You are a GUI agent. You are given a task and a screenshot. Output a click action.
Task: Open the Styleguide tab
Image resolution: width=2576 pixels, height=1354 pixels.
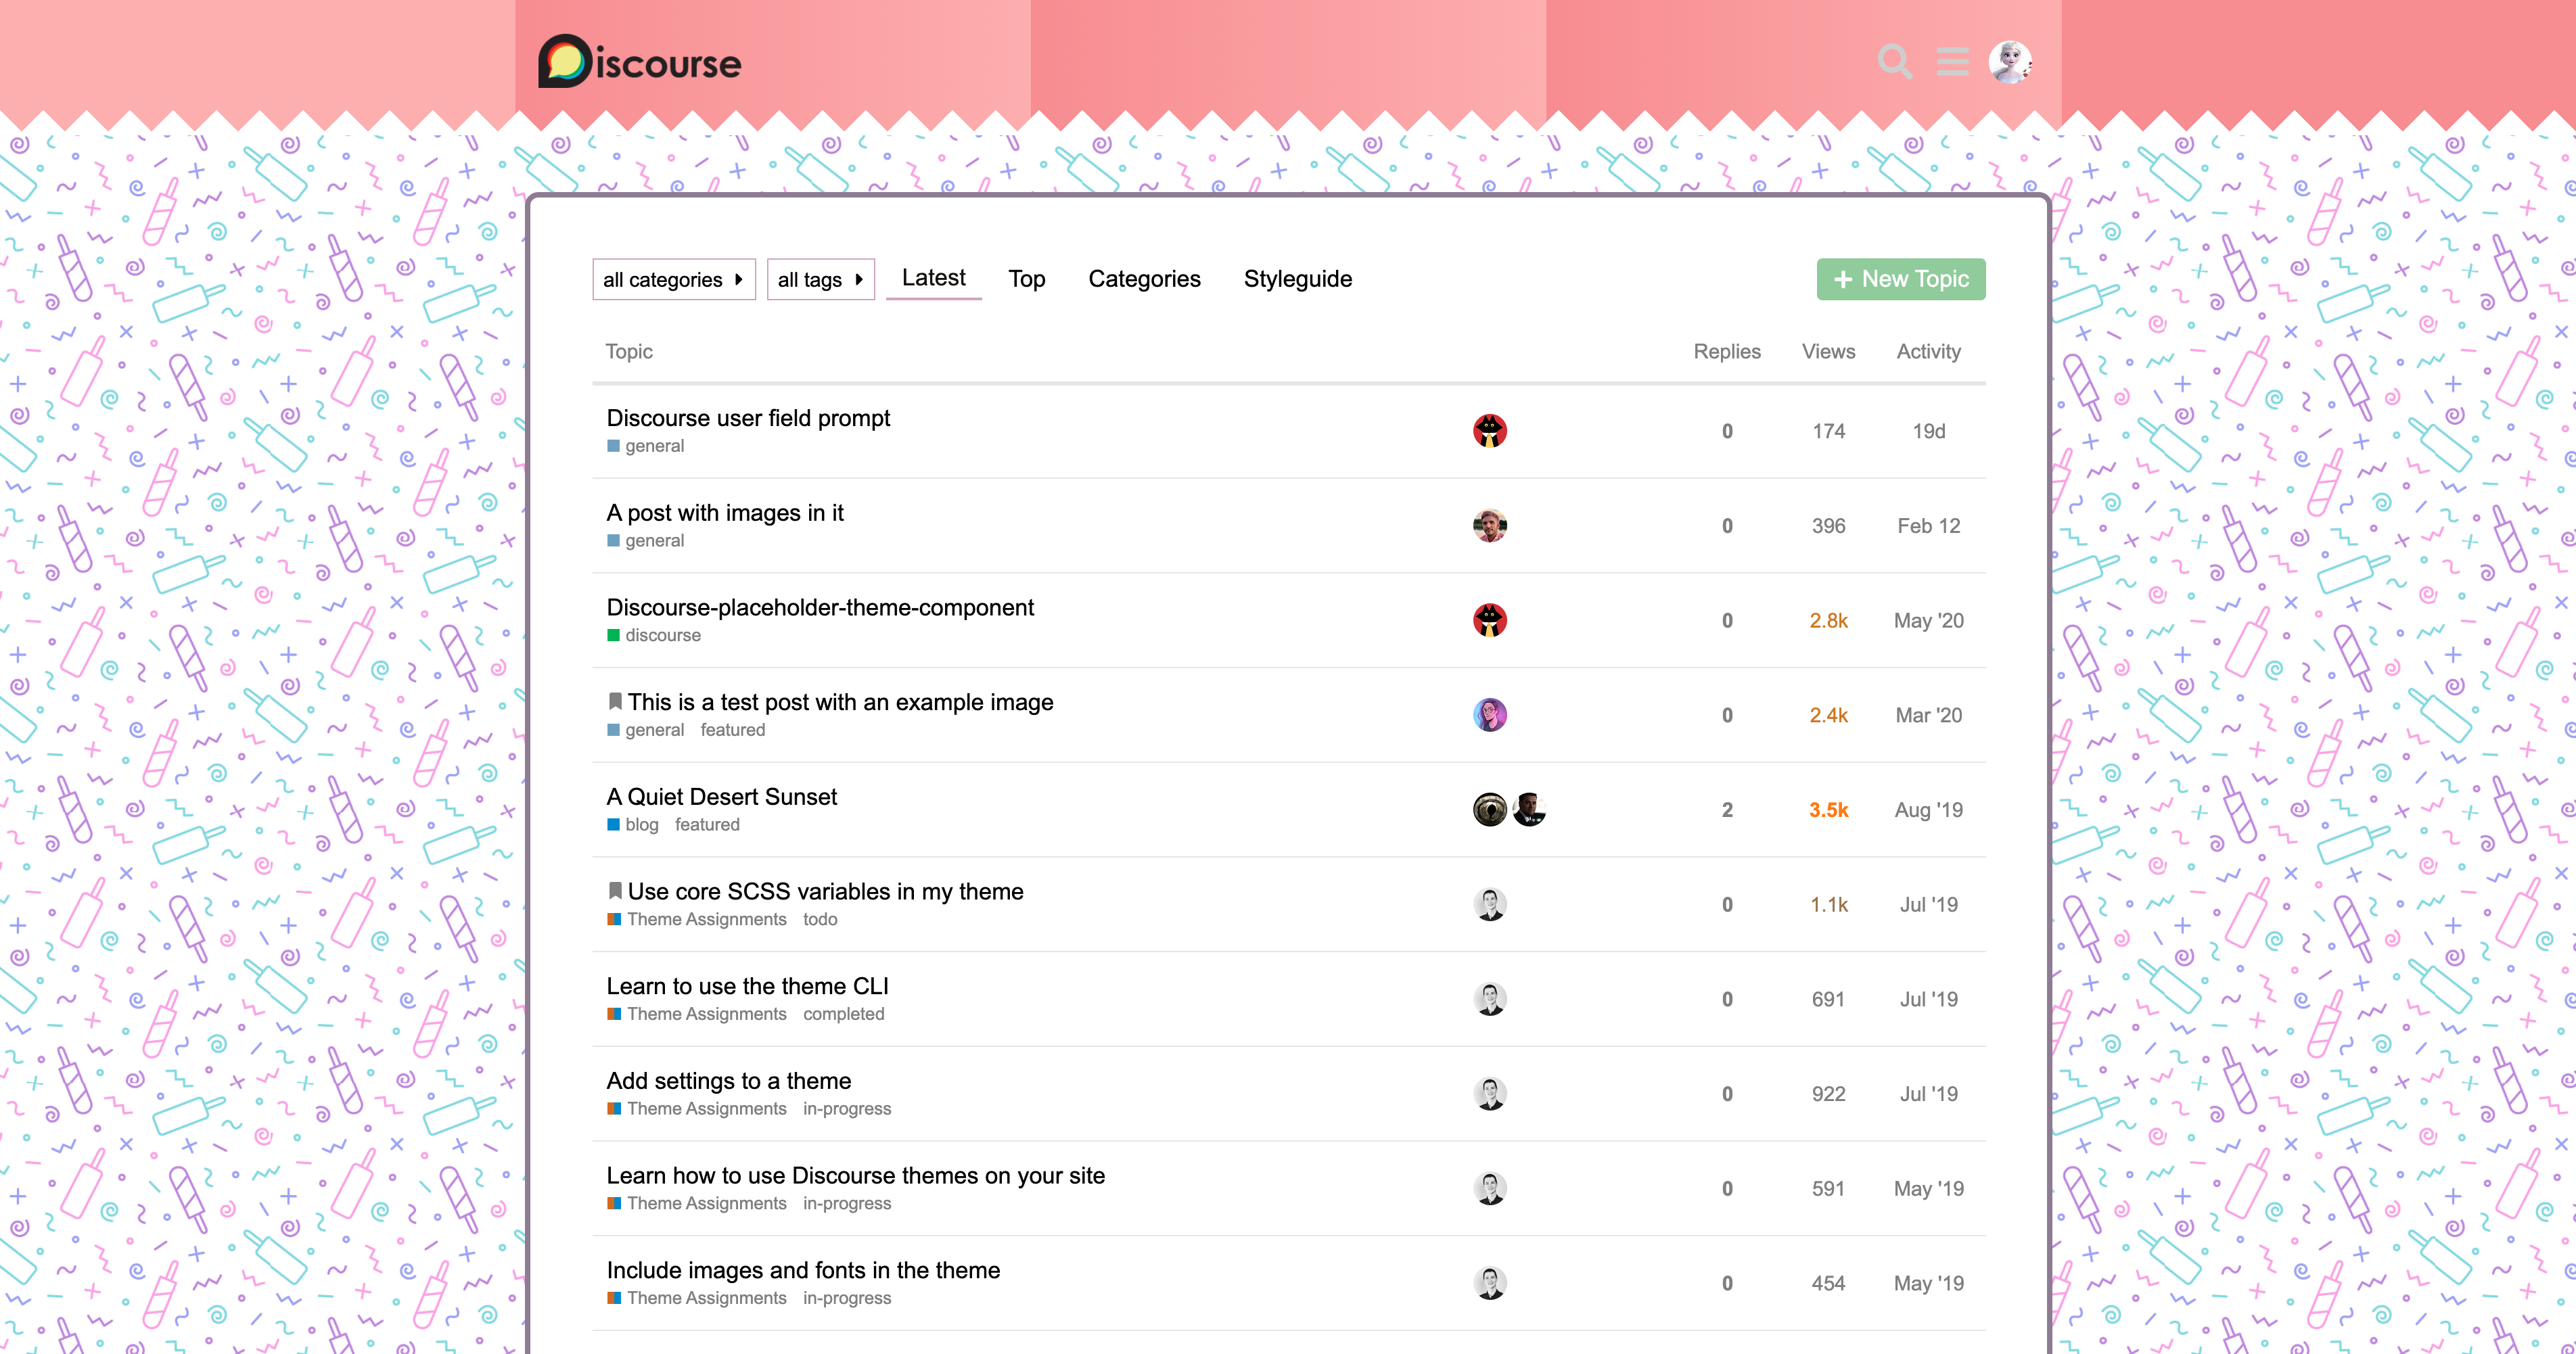[x=1297, y=279]
